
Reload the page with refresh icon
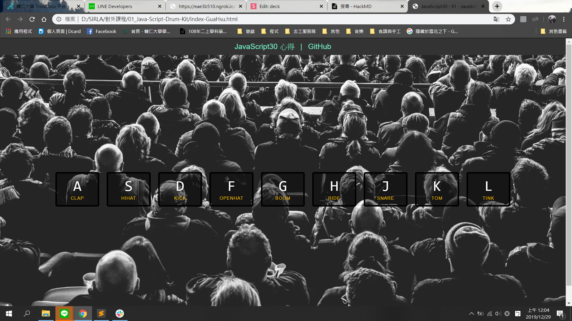pos(32,19)
